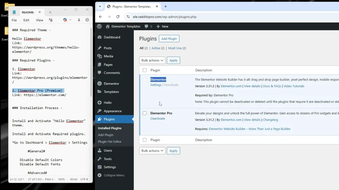Expand the browser tab search chevron
Viewport: 339px width, 190px height.
point(100,6)
